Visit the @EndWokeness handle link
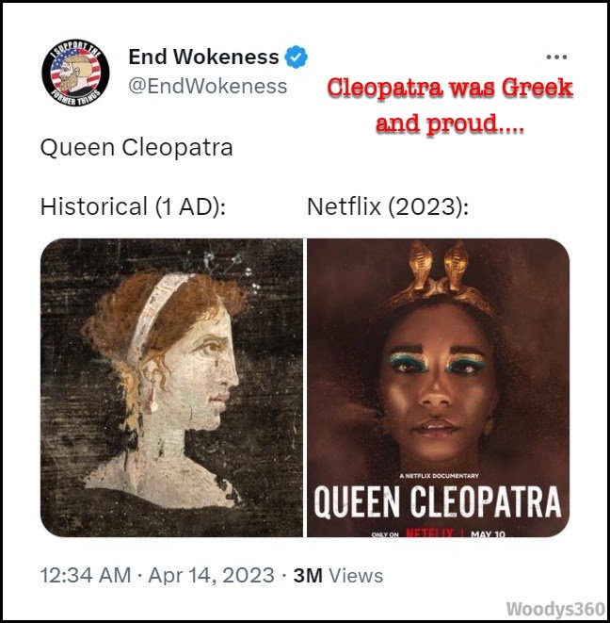Viewport: 610px width, 623px height. tap(207, 86)
